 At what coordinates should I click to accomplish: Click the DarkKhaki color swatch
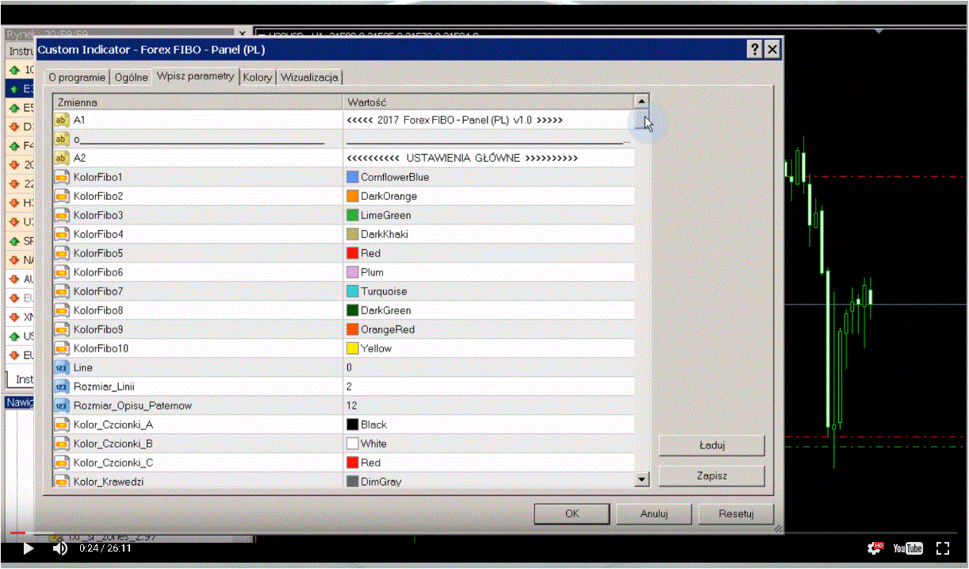click(x=353, y=234)
